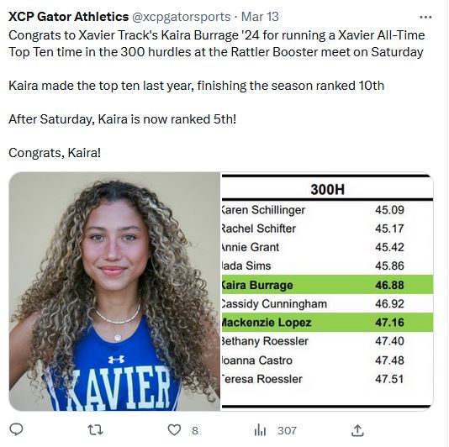Viewport: 449px width, 447px height.
Task: Click the like count 8
Action: point(195,430)
